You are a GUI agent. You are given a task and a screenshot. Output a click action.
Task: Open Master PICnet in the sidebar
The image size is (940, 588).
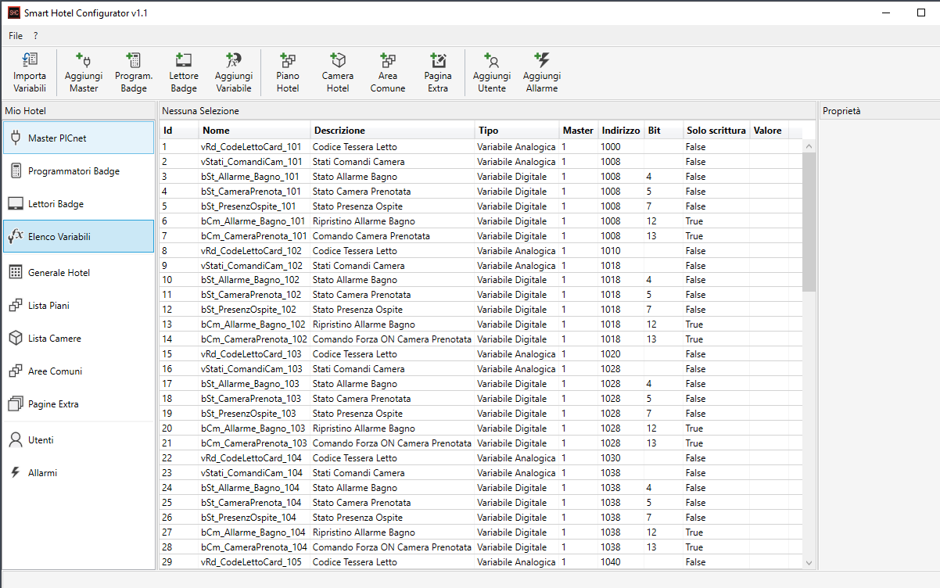(78, 138)
